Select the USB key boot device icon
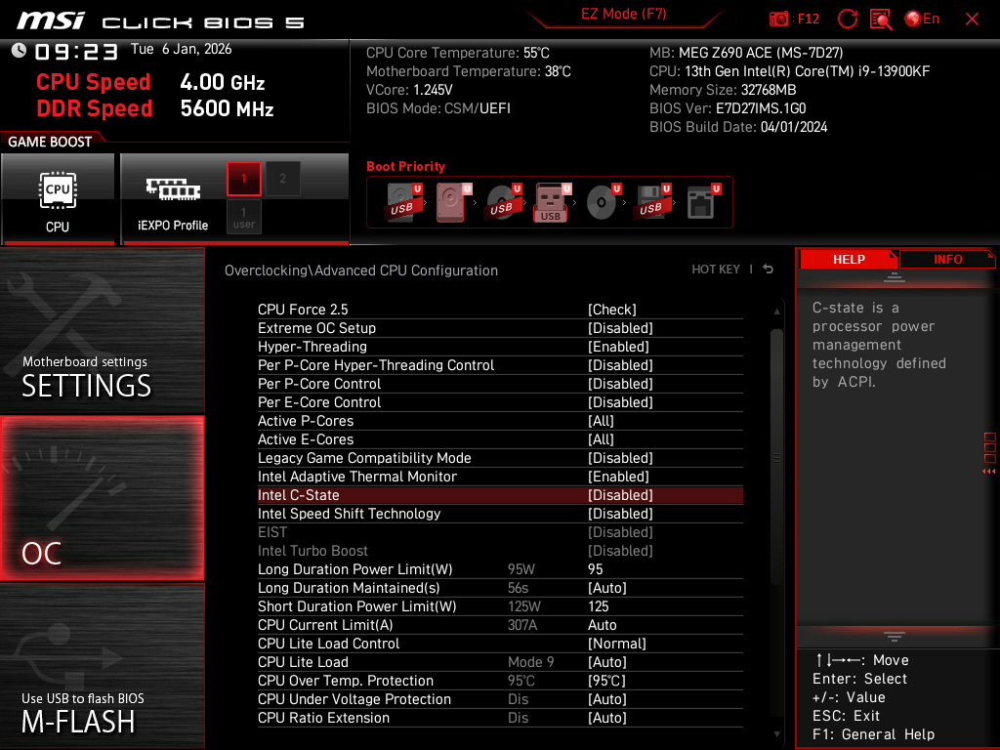Screen dimensions: 1000x750 pyautogui.click(x=551, y=203)
